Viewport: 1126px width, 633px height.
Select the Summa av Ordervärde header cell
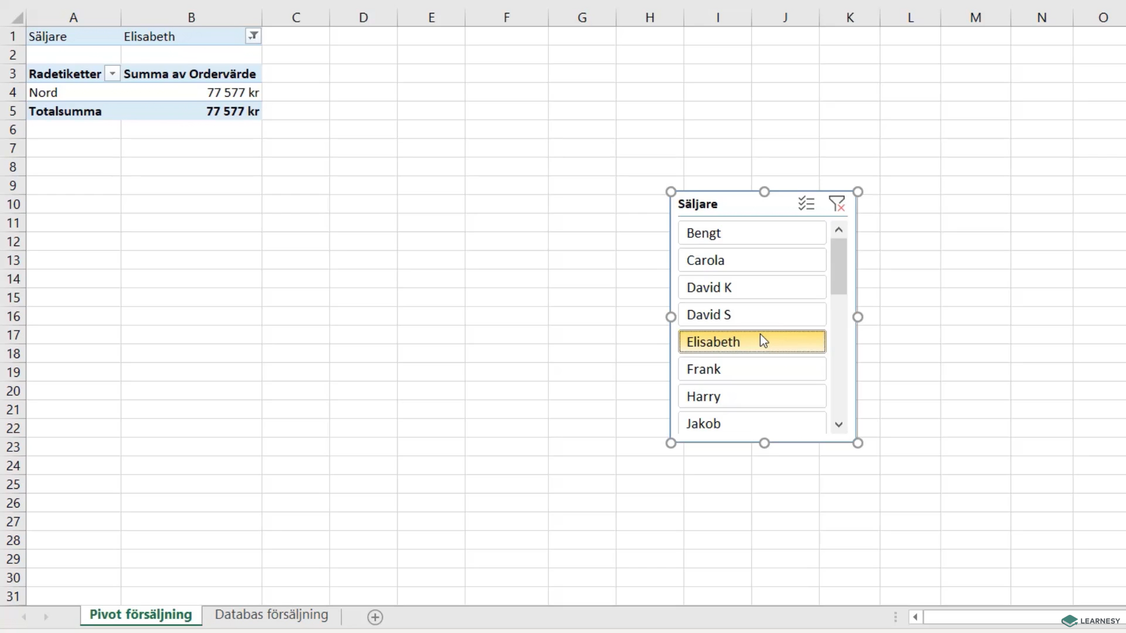tap(191, 74)
